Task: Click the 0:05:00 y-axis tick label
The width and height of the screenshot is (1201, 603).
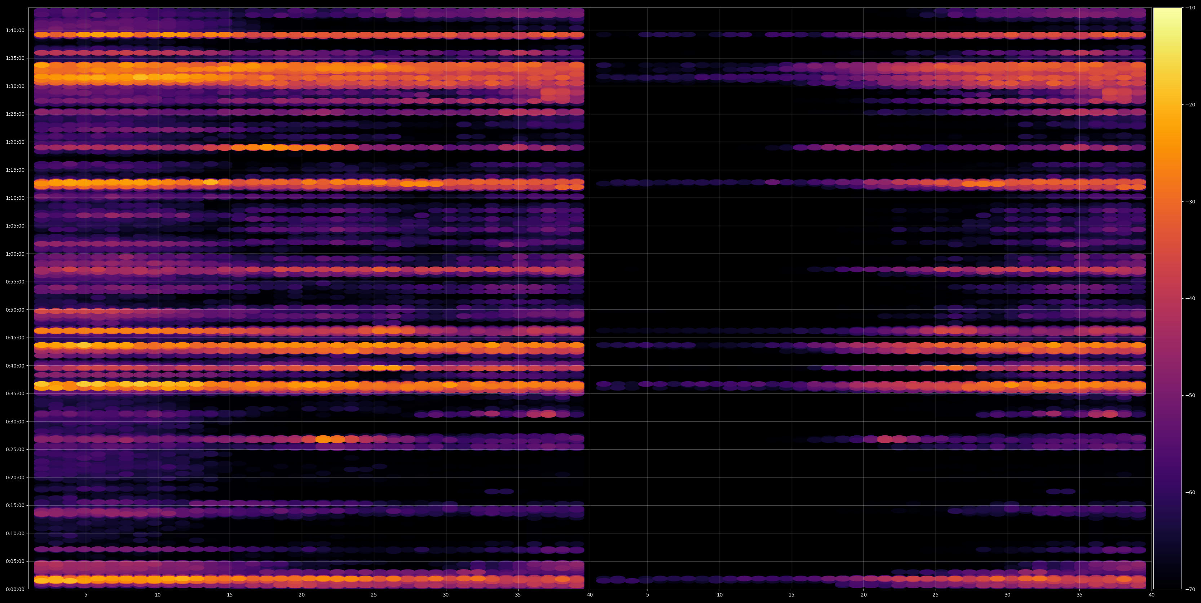Action: tap(15, 562)
